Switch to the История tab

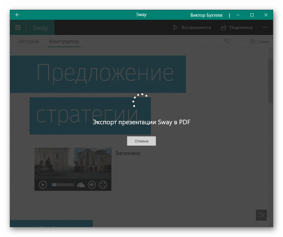[29, 42]
